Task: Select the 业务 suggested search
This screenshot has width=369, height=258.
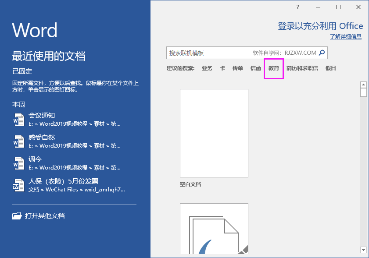Action: click(207, 68)
